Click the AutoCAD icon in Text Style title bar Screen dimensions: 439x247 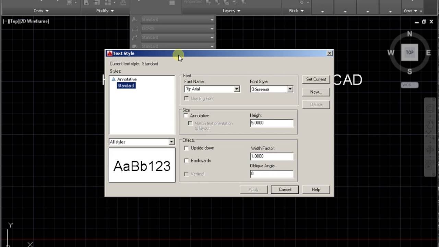tap(109, 53)
